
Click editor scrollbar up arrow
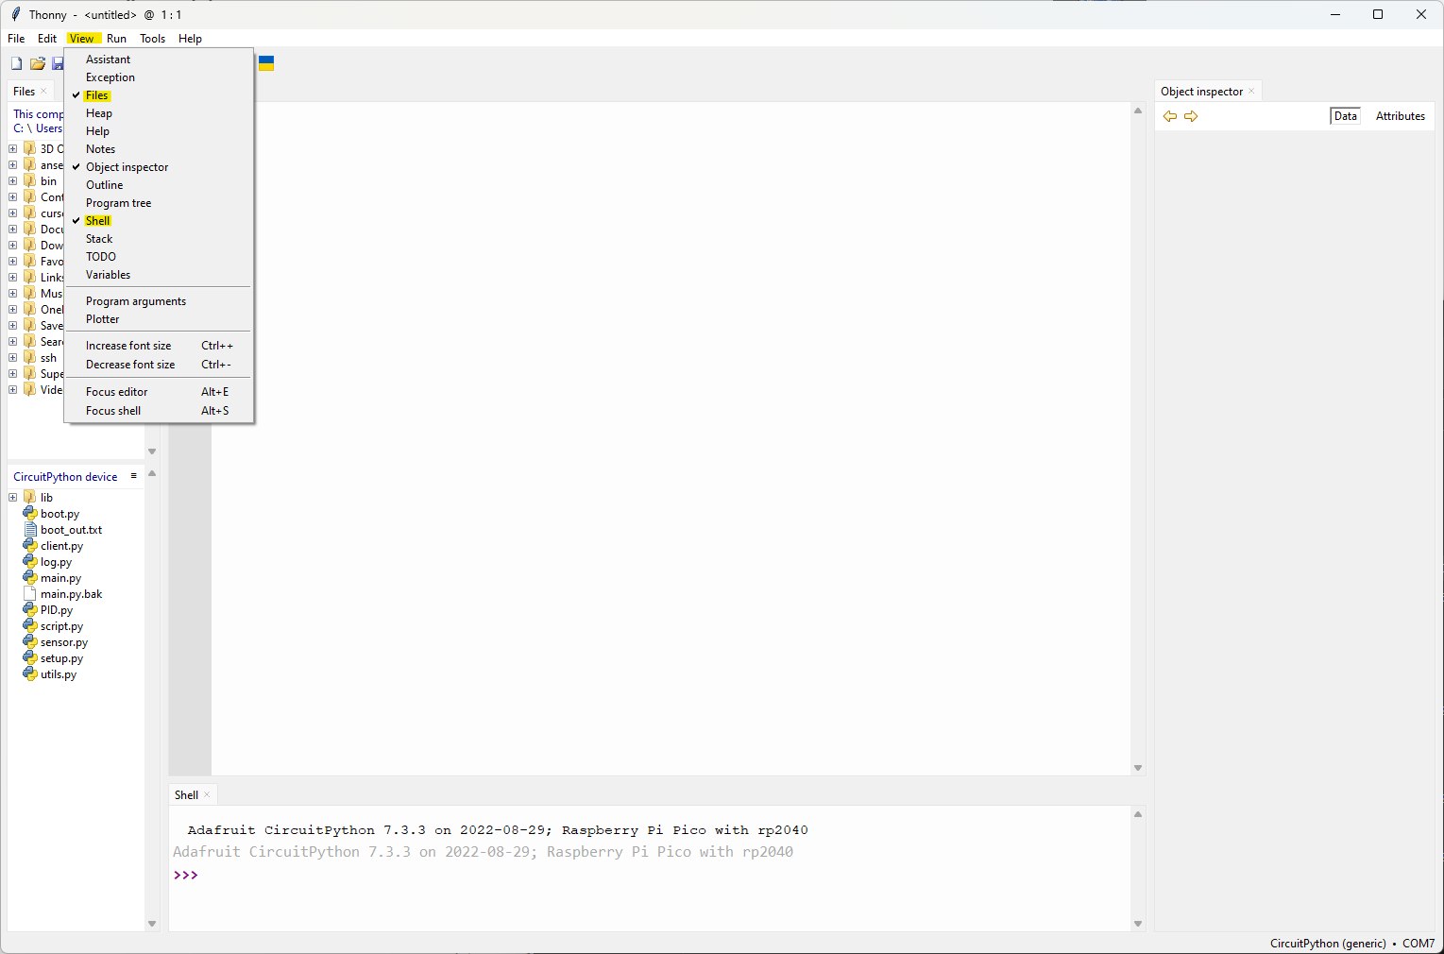(x=1138, y=111)
